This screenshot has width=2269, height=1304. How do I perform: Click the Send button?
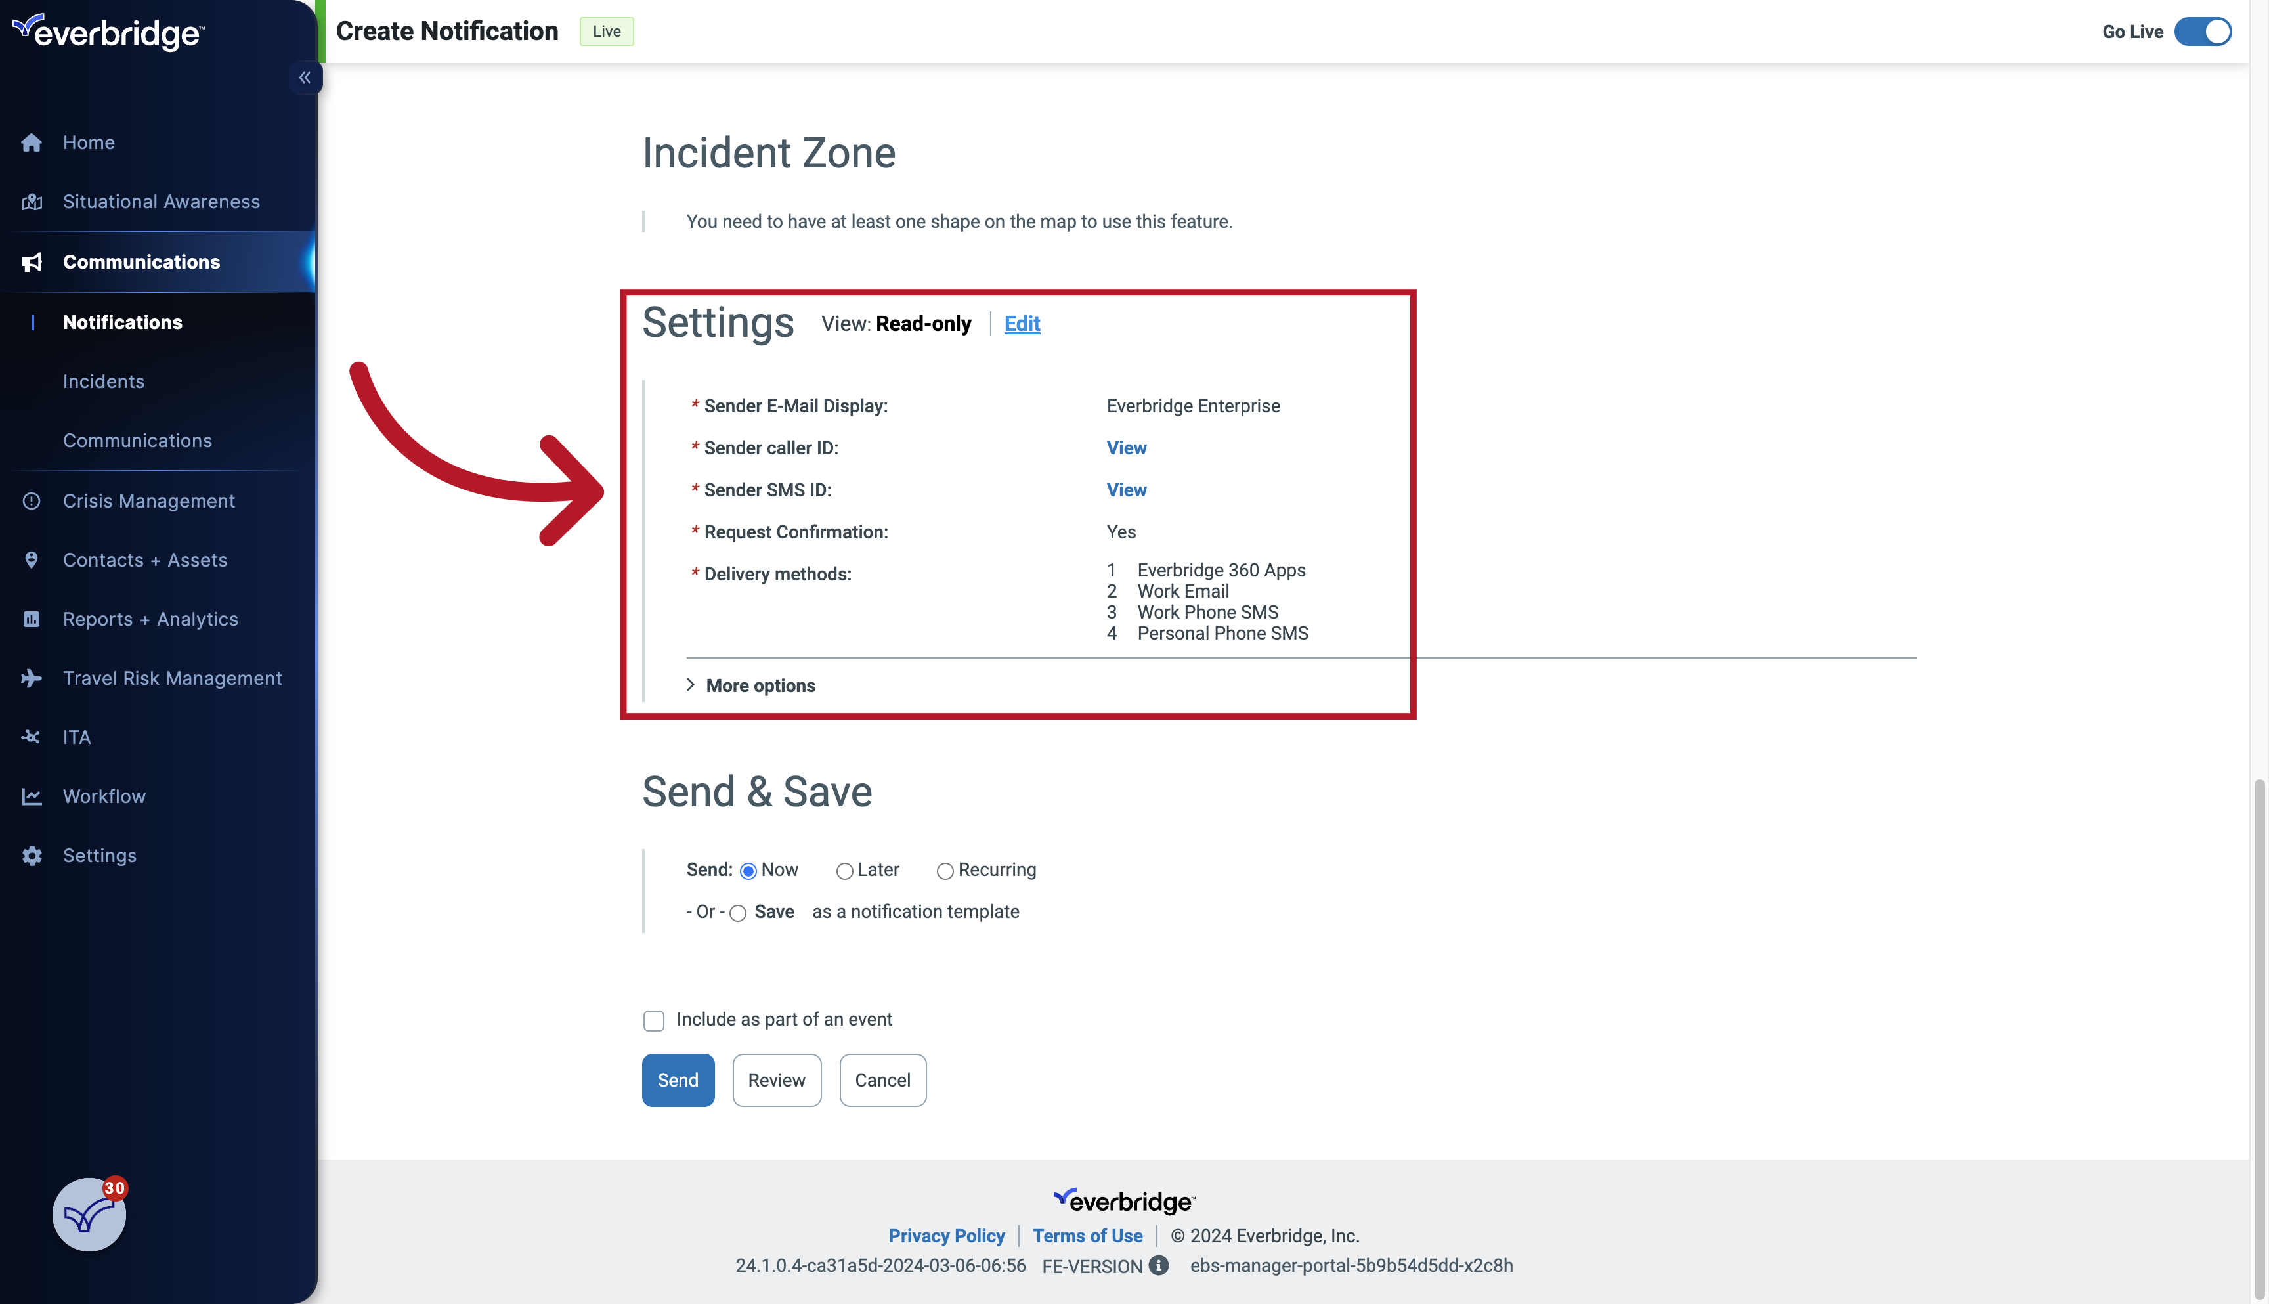[678, 1079]
